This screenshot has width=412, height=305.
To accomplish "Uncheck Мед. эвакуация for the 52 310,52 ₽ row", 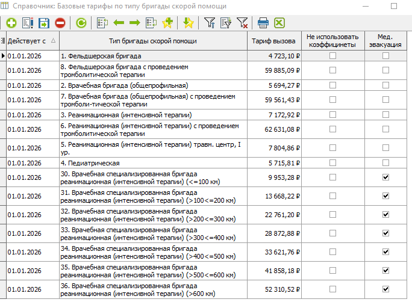I will point(385,289).
